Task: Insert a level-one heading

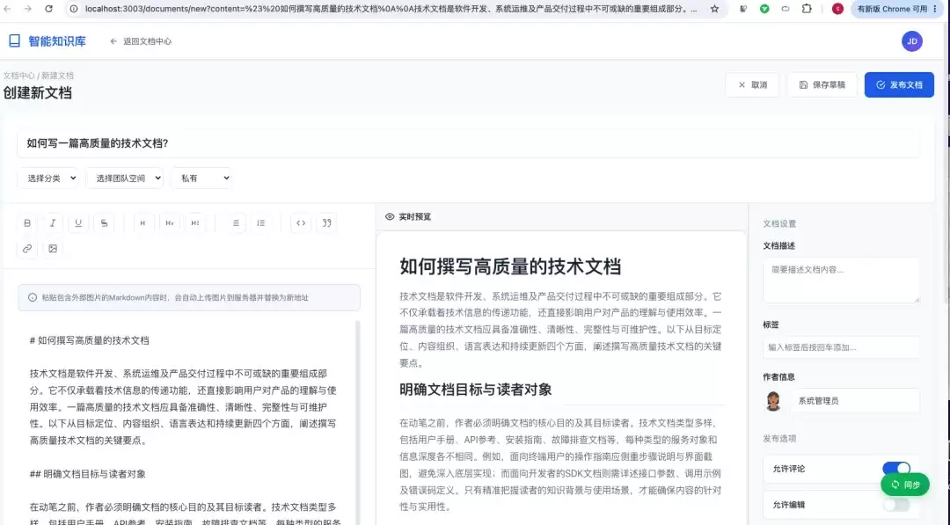Action: tap(143, 222)
